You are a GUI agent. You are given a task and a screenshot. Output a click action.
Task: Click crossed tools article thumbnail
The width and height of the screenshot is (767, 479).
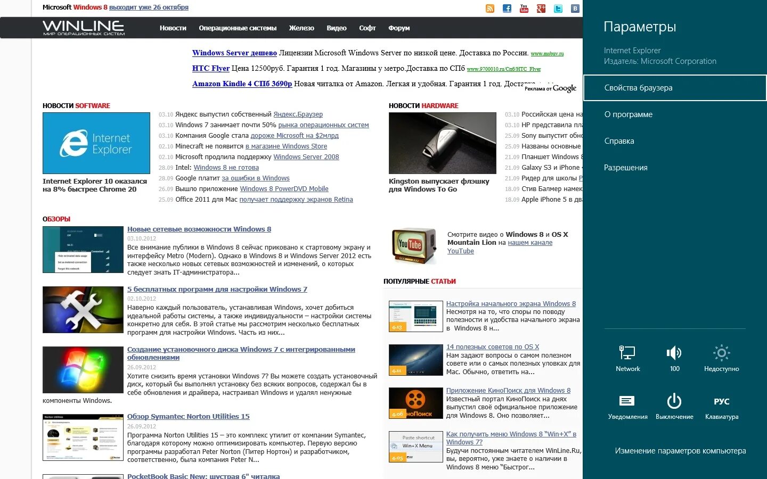[x=83, y=310]
